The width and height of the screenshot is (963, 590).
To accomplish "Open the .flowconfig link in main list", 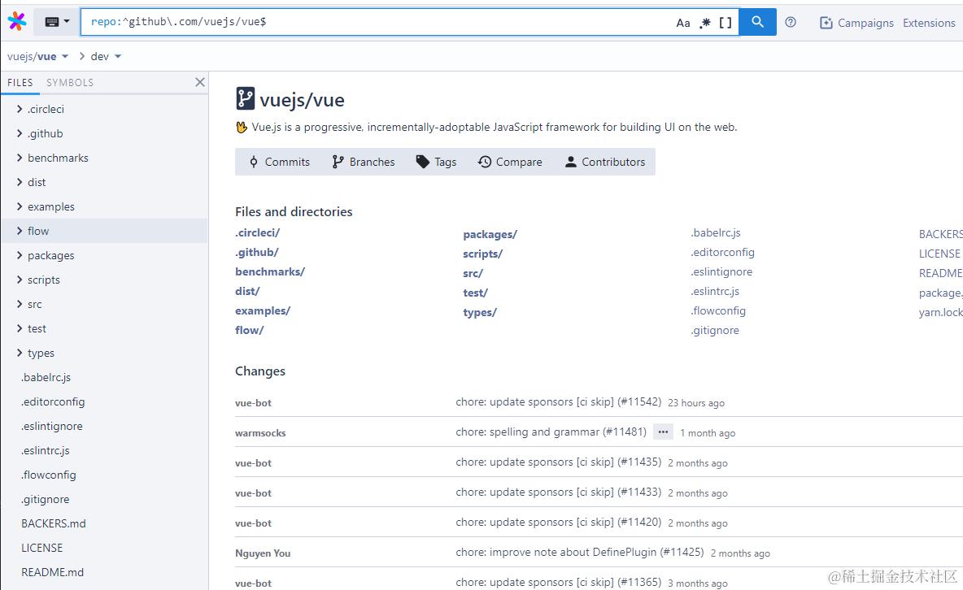I will pyautogui.click(x=718, y=310).
